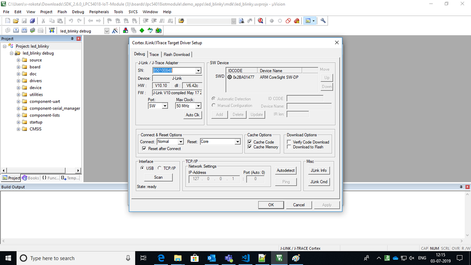Viewport: 471px width, 265px height.
Task: Open Manage Run-Time Environment green diamond icon
Action: coord(142,31)
